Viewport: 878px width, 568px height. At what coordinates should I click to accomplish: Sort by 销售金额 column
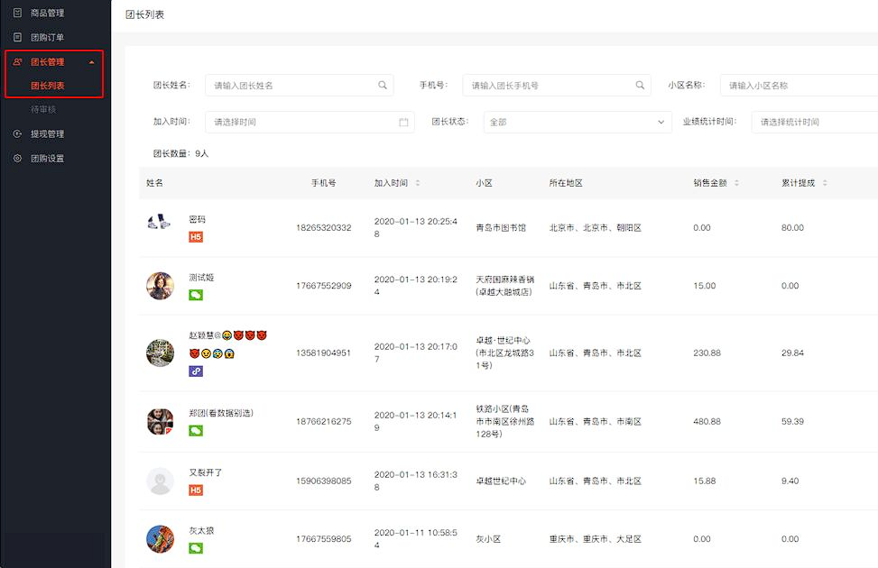[x=736, y=183]
